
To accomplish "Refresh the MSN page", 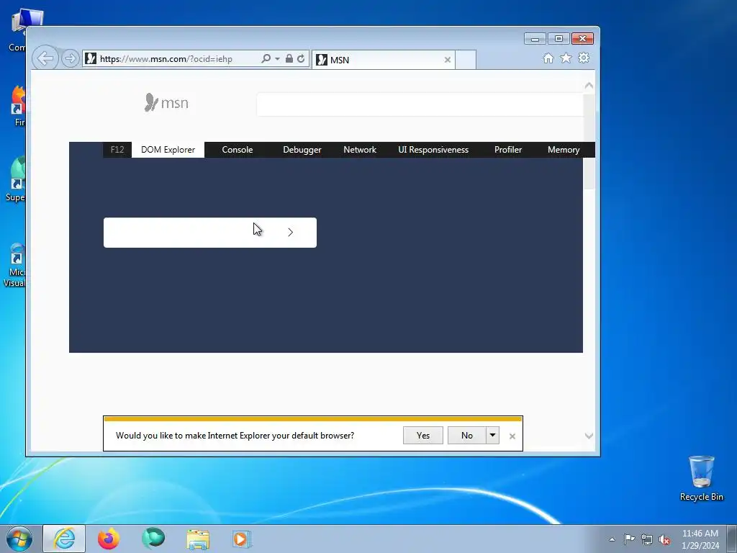I will click(x=301, y=59).
